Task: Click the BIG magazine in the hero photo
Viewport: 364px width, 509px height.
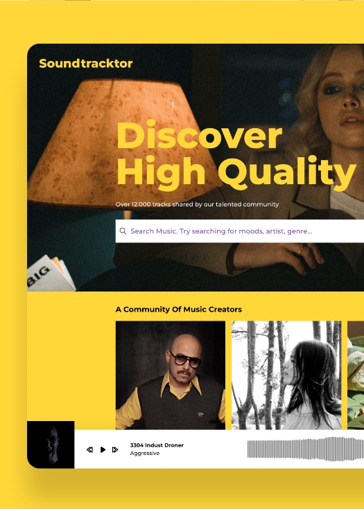Action: (49, 274)
